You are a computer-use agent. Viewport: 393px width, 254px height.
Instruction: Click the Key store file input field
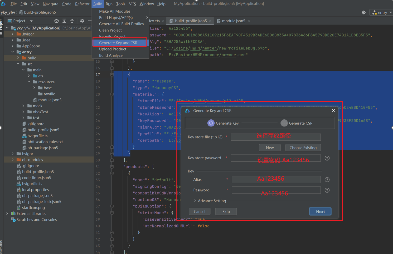tap(275, 137)
